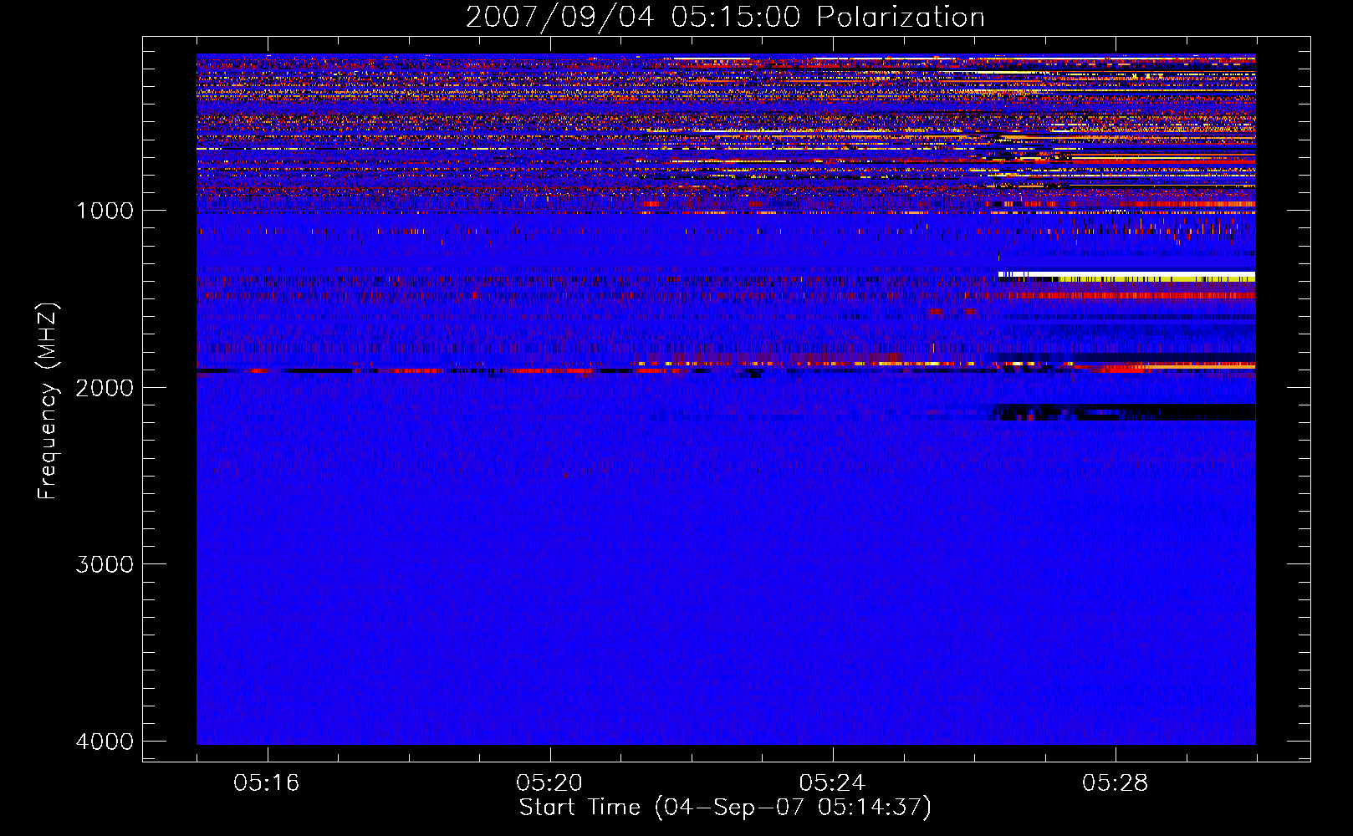The image size is (1353, 836).
Task: Click the 4000 frequency tick label
Action: (105, 742)
